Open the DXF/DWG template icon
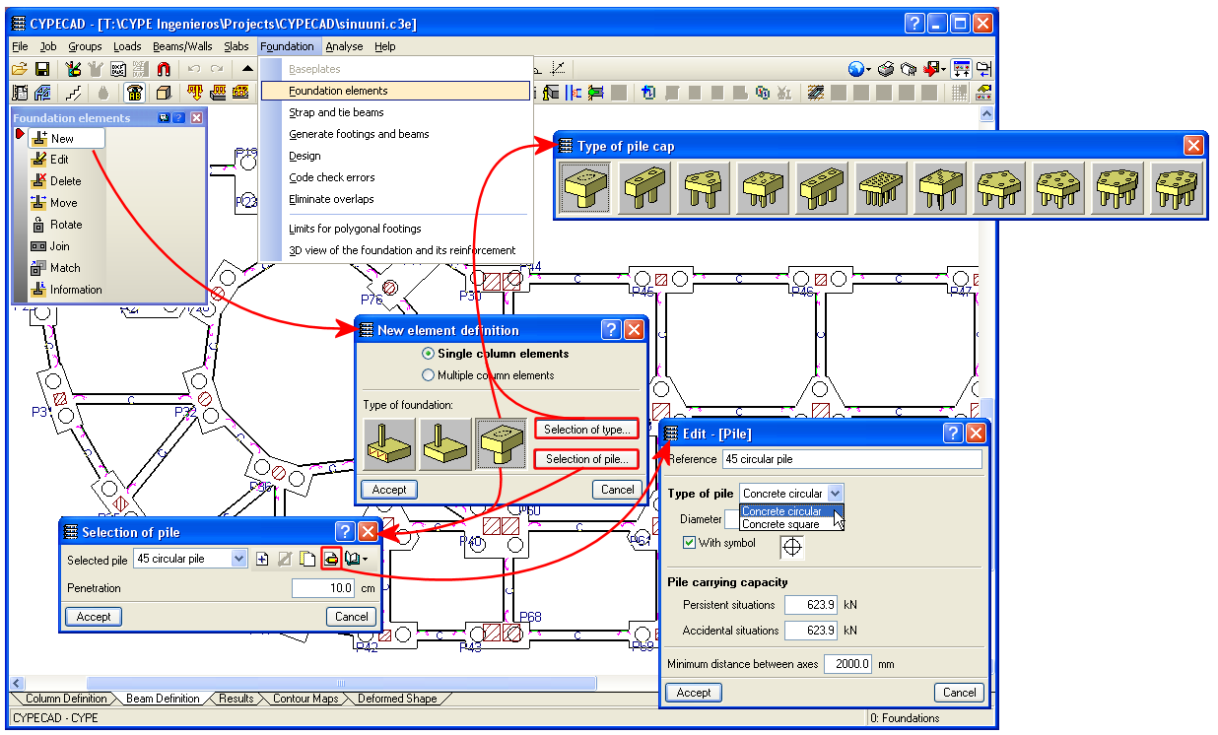Viewport: 1218px width, 735px height. (x=118, y=69)
